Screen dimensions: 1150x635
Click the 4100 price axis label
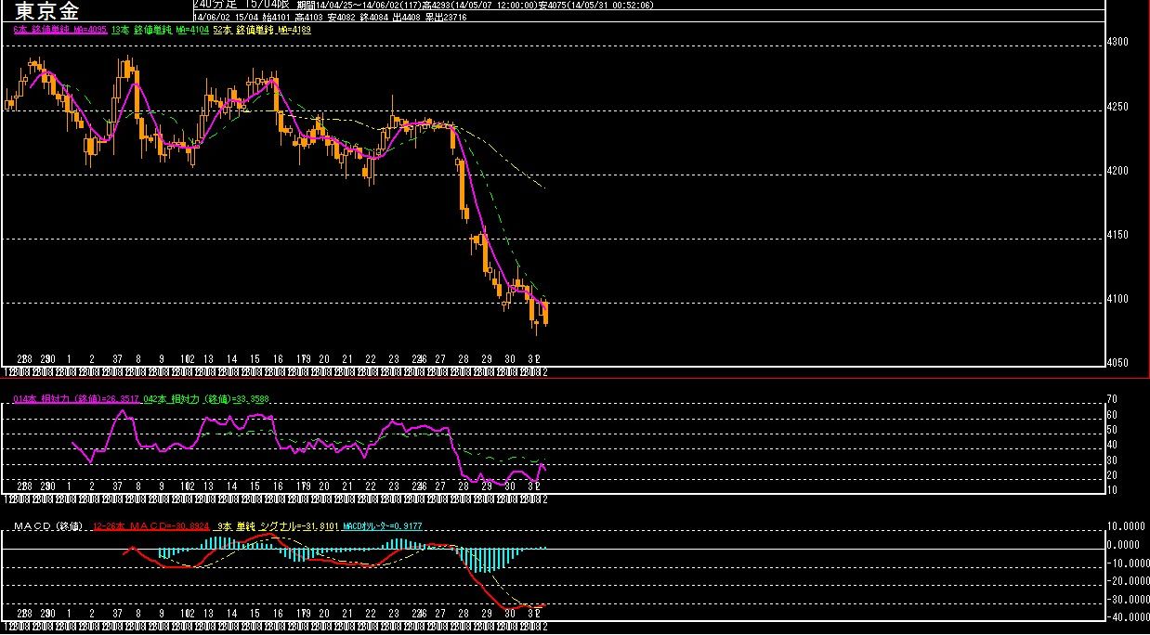1117,299
